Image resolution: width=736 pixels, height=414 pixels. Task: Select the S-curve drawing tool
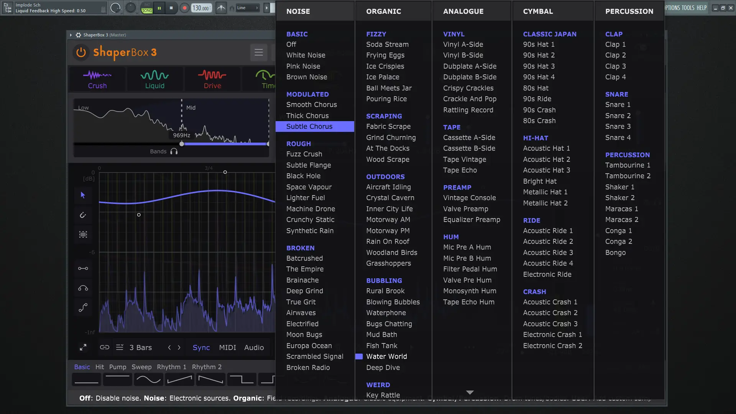pyautogui.click(x=83, y=308)
